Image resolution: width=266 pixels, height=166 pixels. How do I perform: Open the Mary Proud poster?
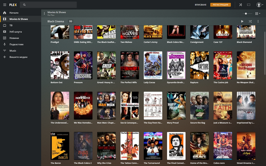[176, 105]
